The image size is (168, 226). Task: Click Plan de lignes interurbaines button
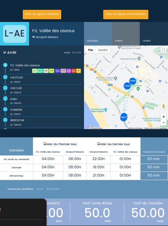coord(126,15)
